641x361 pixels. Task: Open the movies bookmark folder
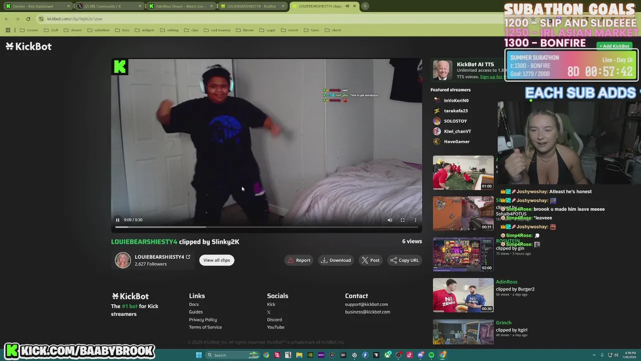[29, 30]
